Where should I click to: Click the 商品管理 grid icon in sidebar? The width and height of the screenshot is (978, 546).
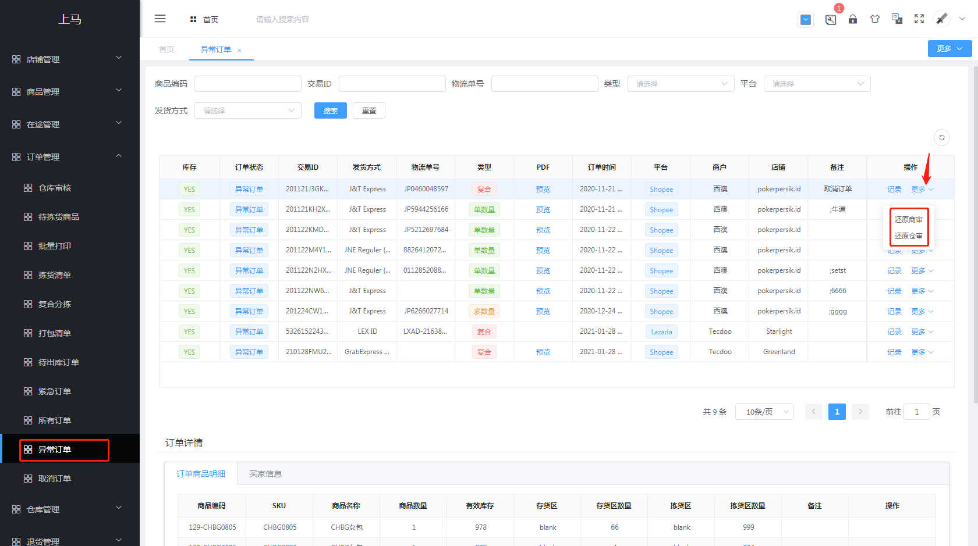click(x=16, y=92)
